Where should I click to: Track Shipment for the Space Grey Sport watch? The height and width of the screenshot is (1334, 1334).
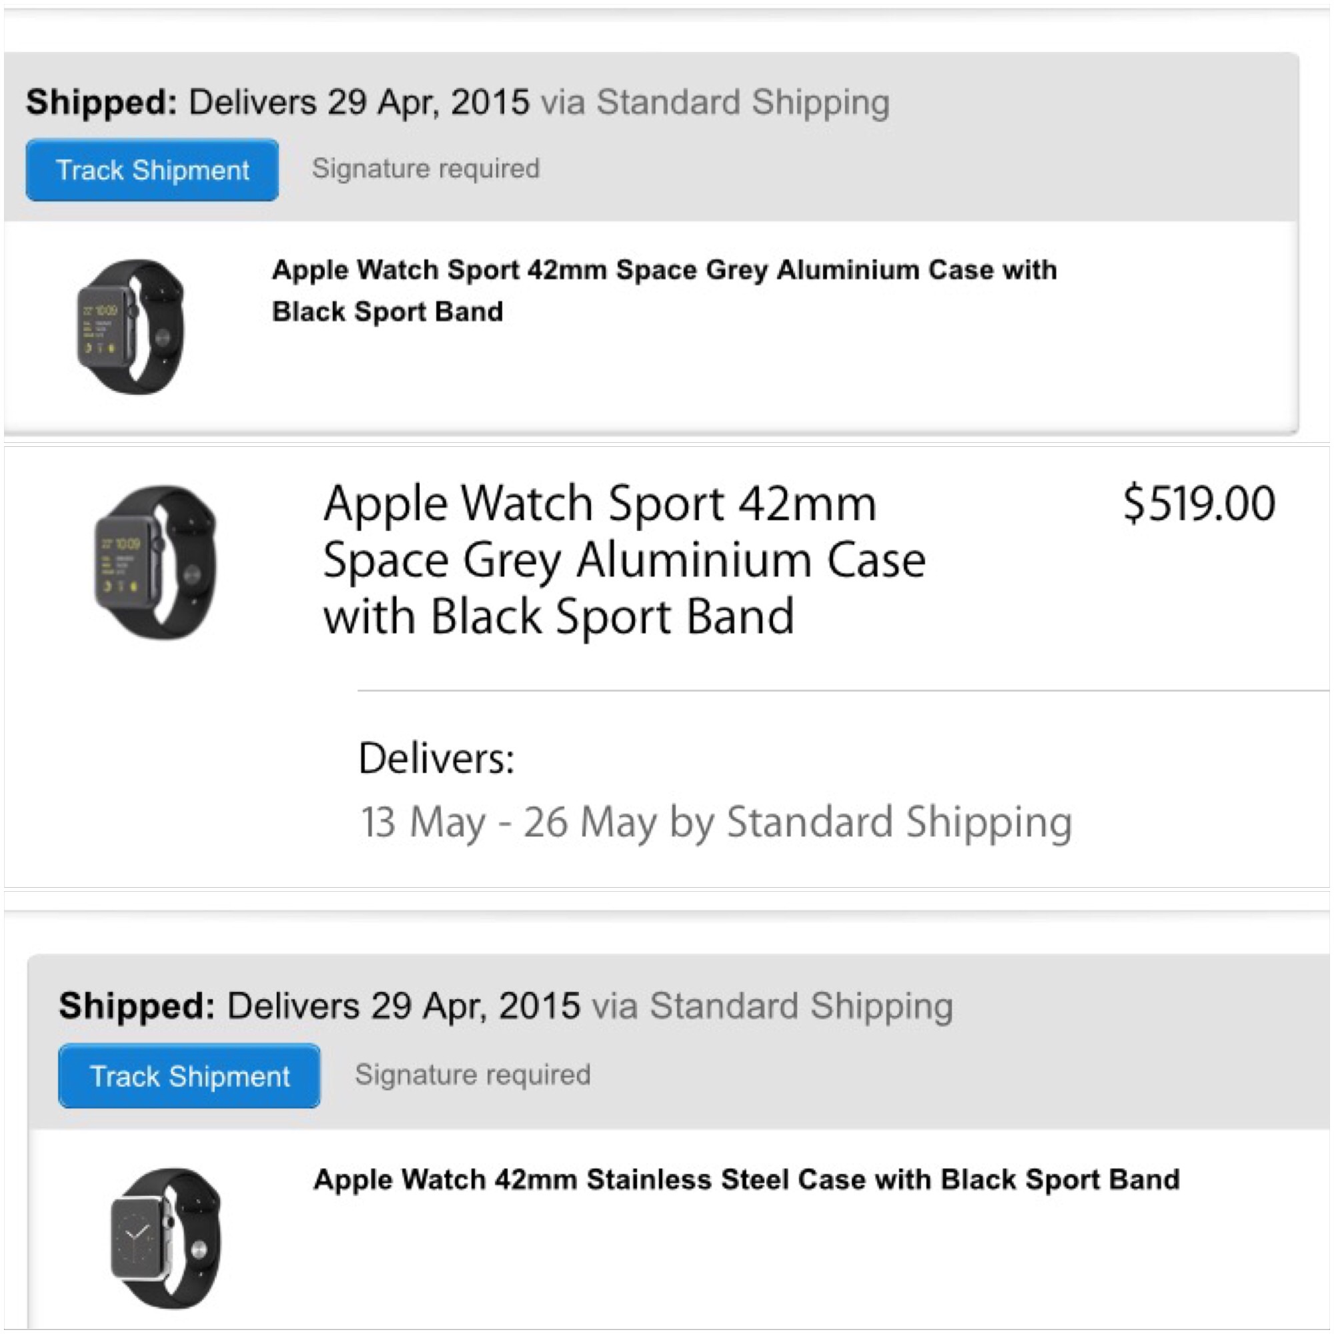pyautogui.click(x=152, y=170)
